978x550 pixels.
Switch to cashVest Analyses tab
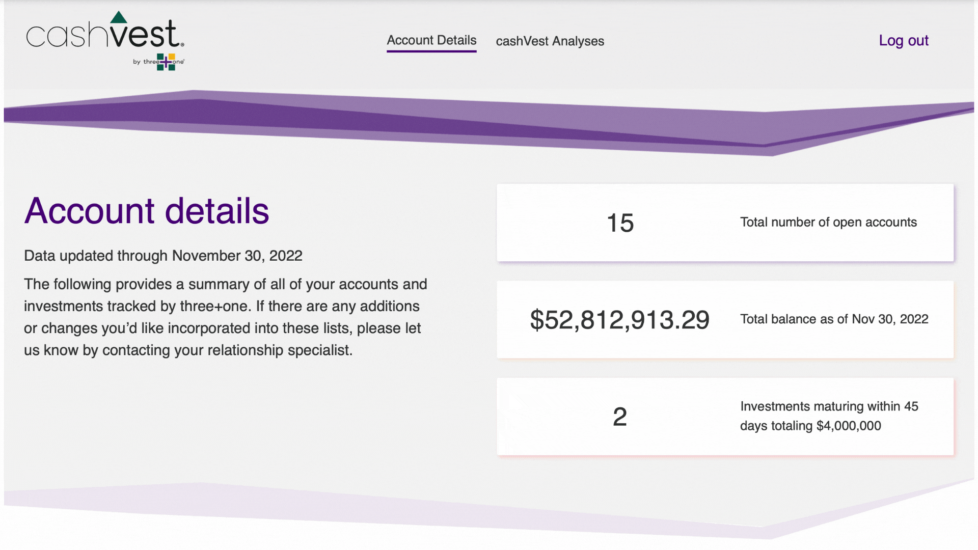550,41
